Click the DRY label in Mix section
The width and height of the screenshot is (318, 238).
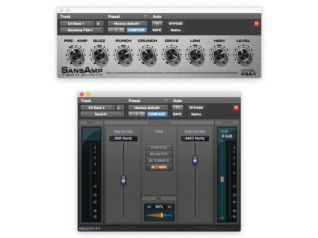coord(149,207)
